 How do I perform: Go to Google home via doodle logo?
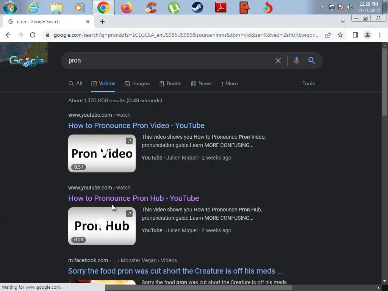(x=27, y=61)
